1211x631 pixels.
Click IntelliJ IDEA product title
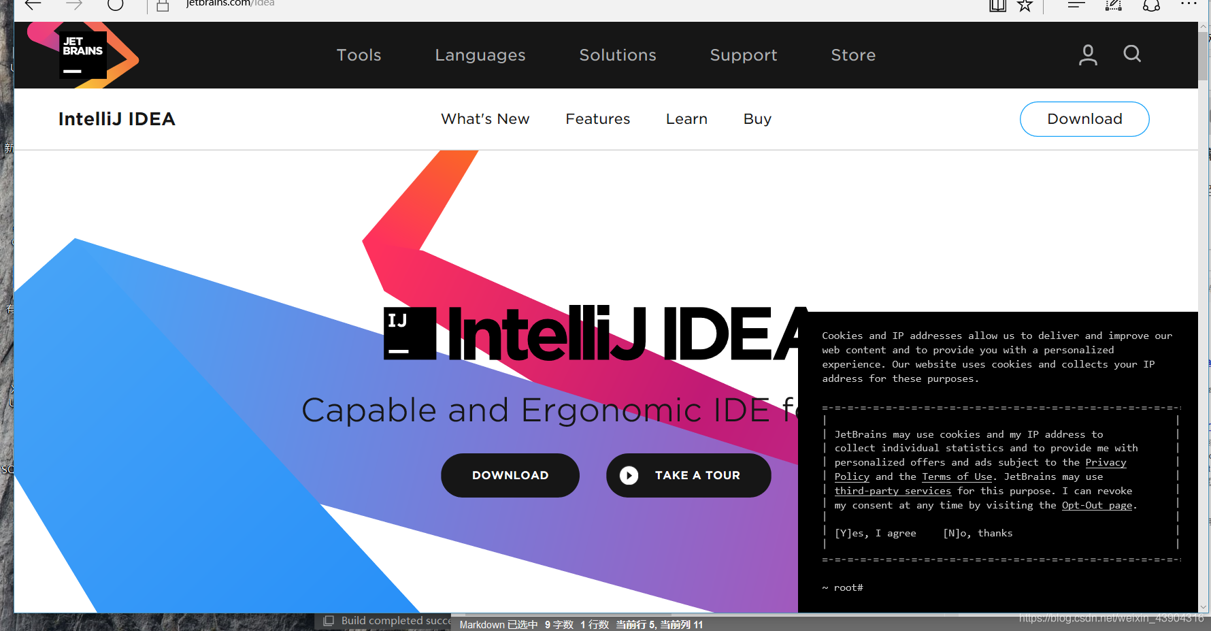117,119
